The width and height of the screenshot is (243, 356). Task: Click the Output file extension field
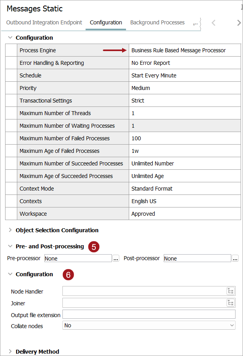click(x=149, y=314)
